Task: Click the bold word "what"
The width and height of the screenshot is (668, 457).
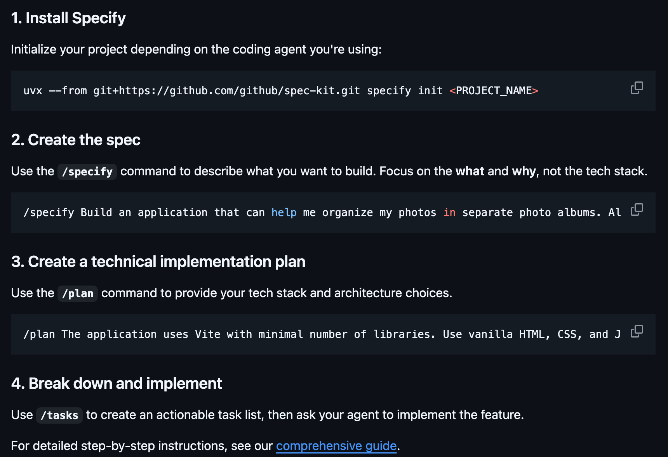Action: pos(470,171)
